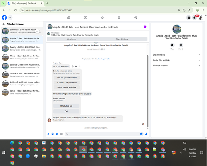Bookmark this page with the star icon
Screen dimensions: 207x166
pyautogui.click(x=189, y=10)
